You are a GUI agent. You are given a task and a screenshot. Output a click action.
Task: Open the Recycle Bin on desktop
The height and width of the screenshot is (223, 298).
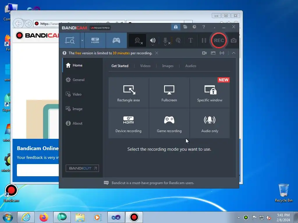point(283,193)
